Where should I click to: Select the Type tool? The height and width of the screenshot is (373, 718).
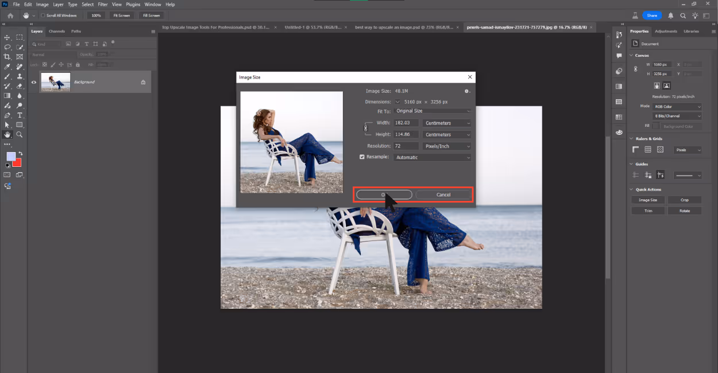(x=20, y=115)
